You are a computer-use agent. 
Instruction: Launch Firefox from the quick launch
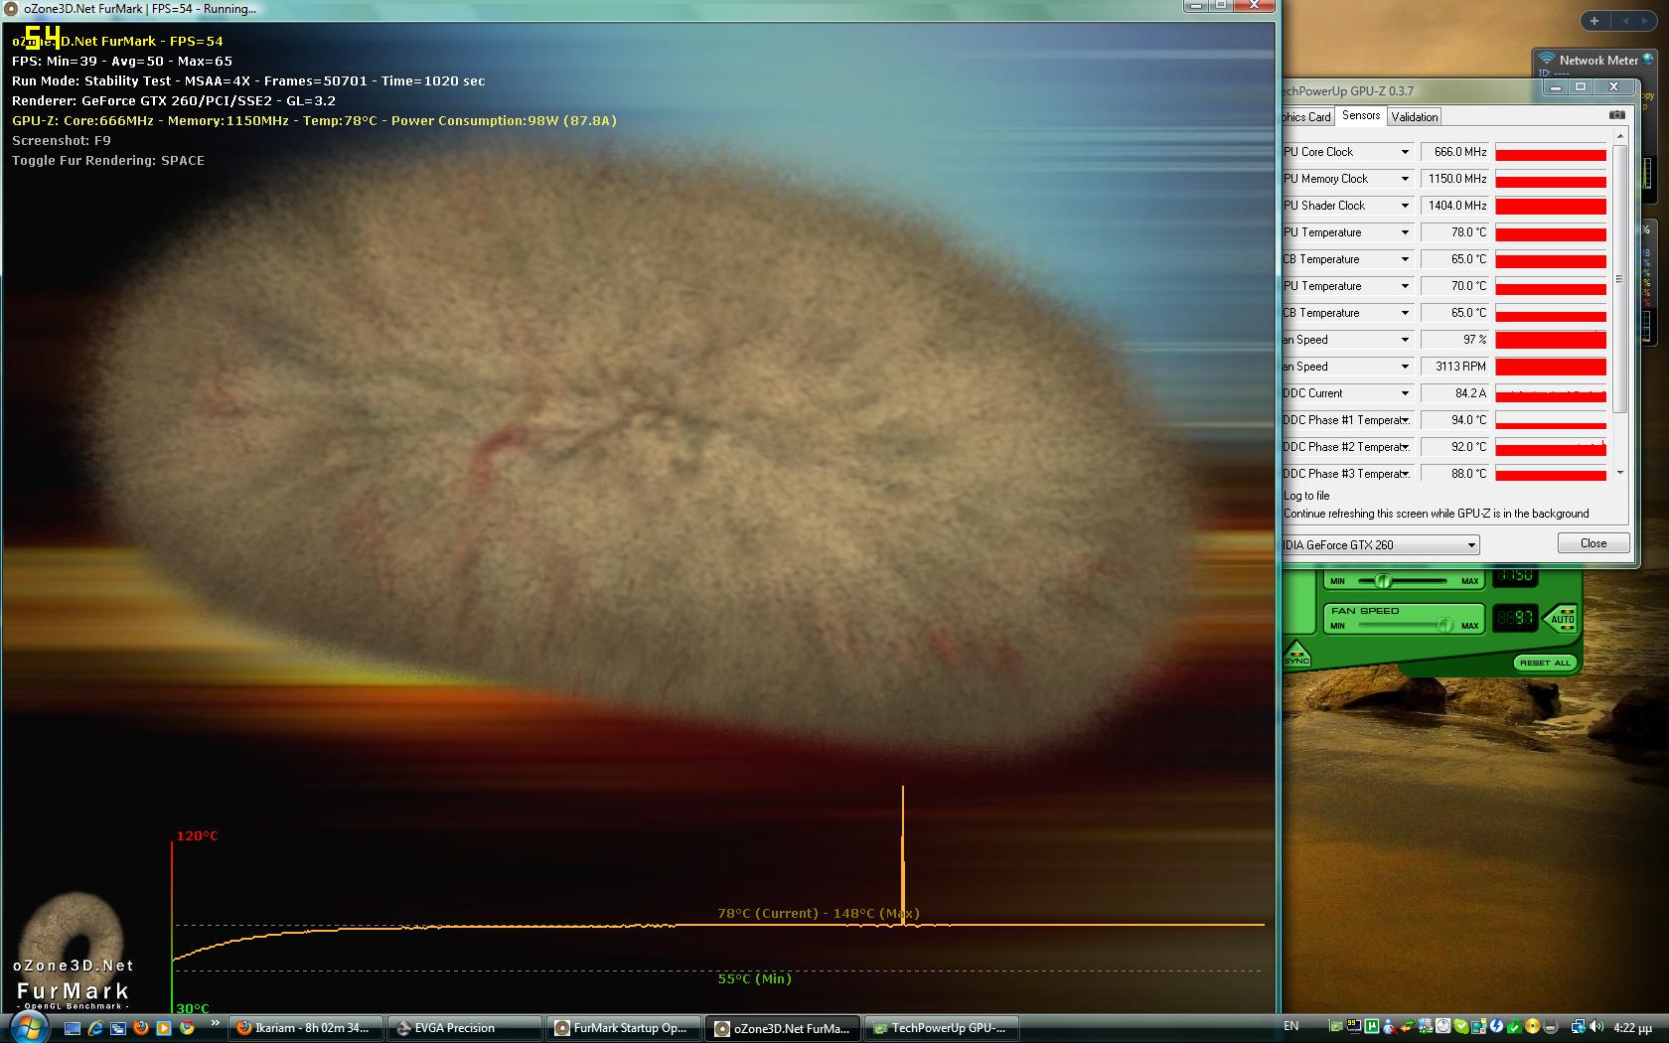click(141, 1028)
